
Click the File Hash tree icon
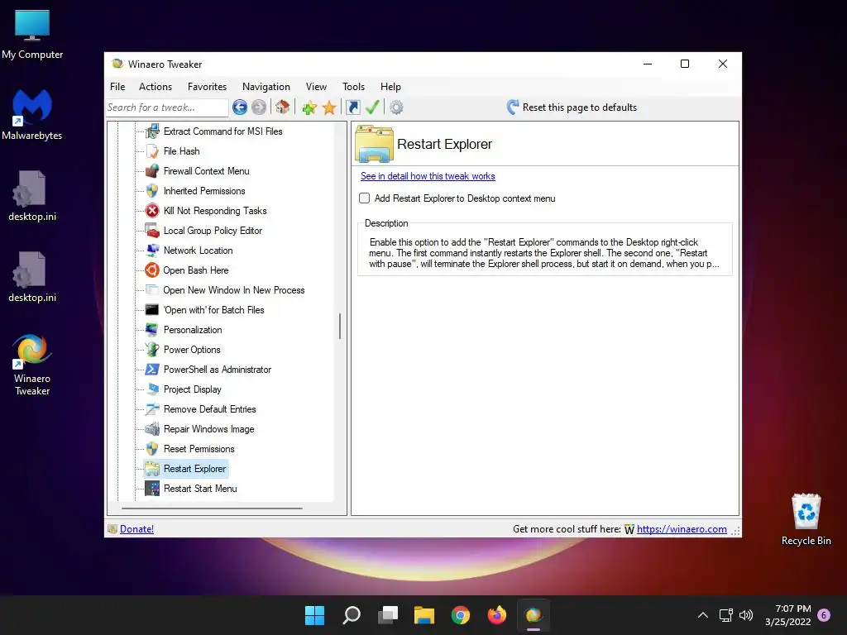pos(153,151)
